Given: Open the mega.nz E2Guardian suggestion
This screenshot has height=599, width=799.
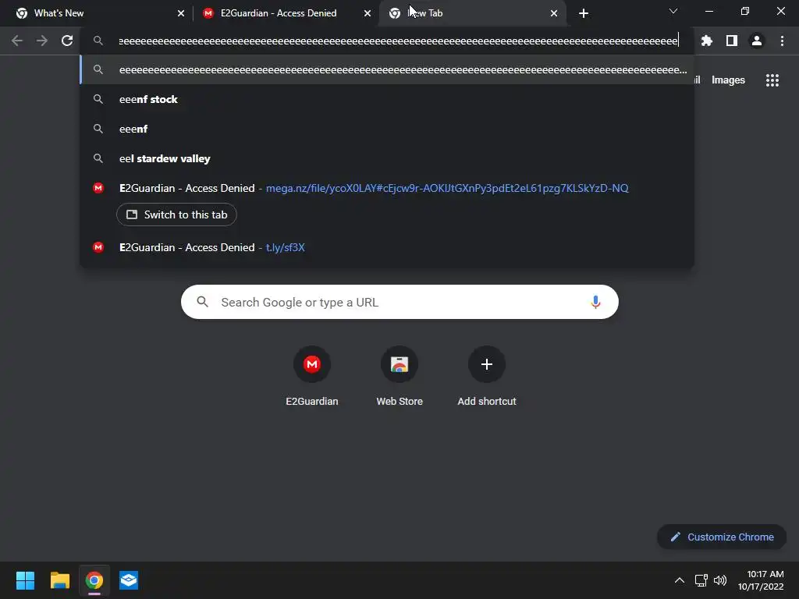Looking at the screenshot, I should 387,188.
